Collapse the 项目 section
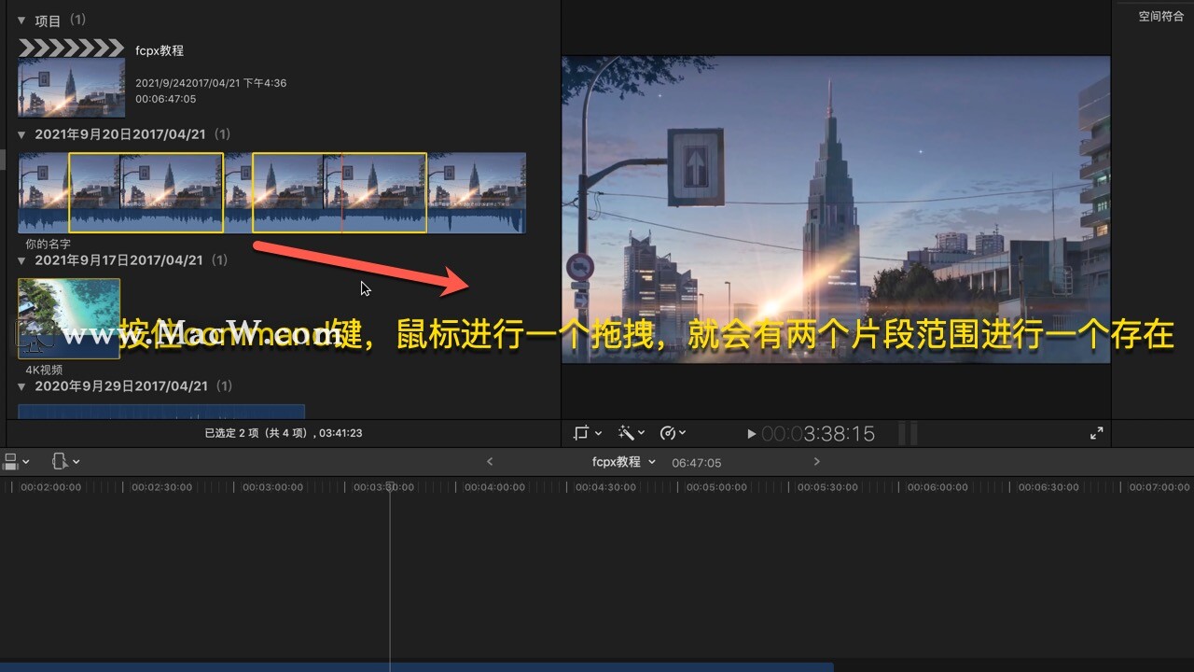 pos(21,21)
